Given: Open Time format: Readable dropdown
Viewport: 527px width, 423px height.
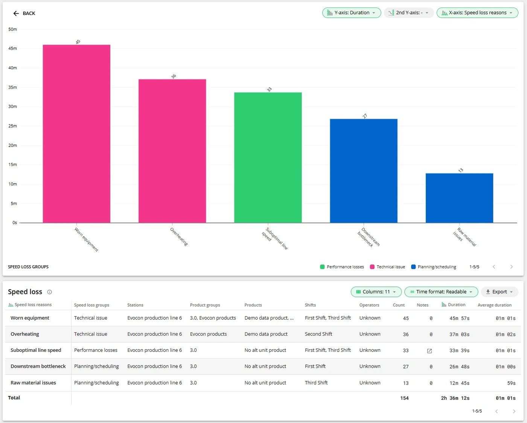Looking at the screenshot, I should [x=441, y=292].
